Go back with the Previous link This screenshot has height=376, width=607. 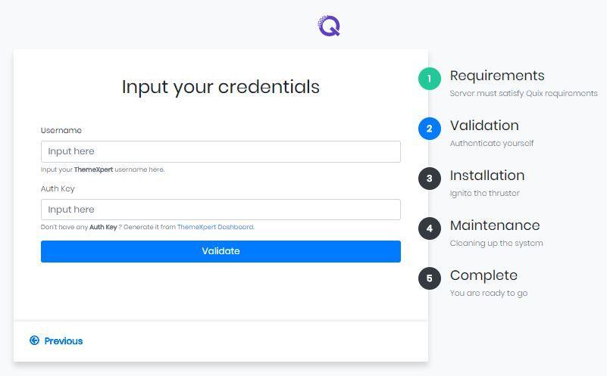tap(64, 341)
